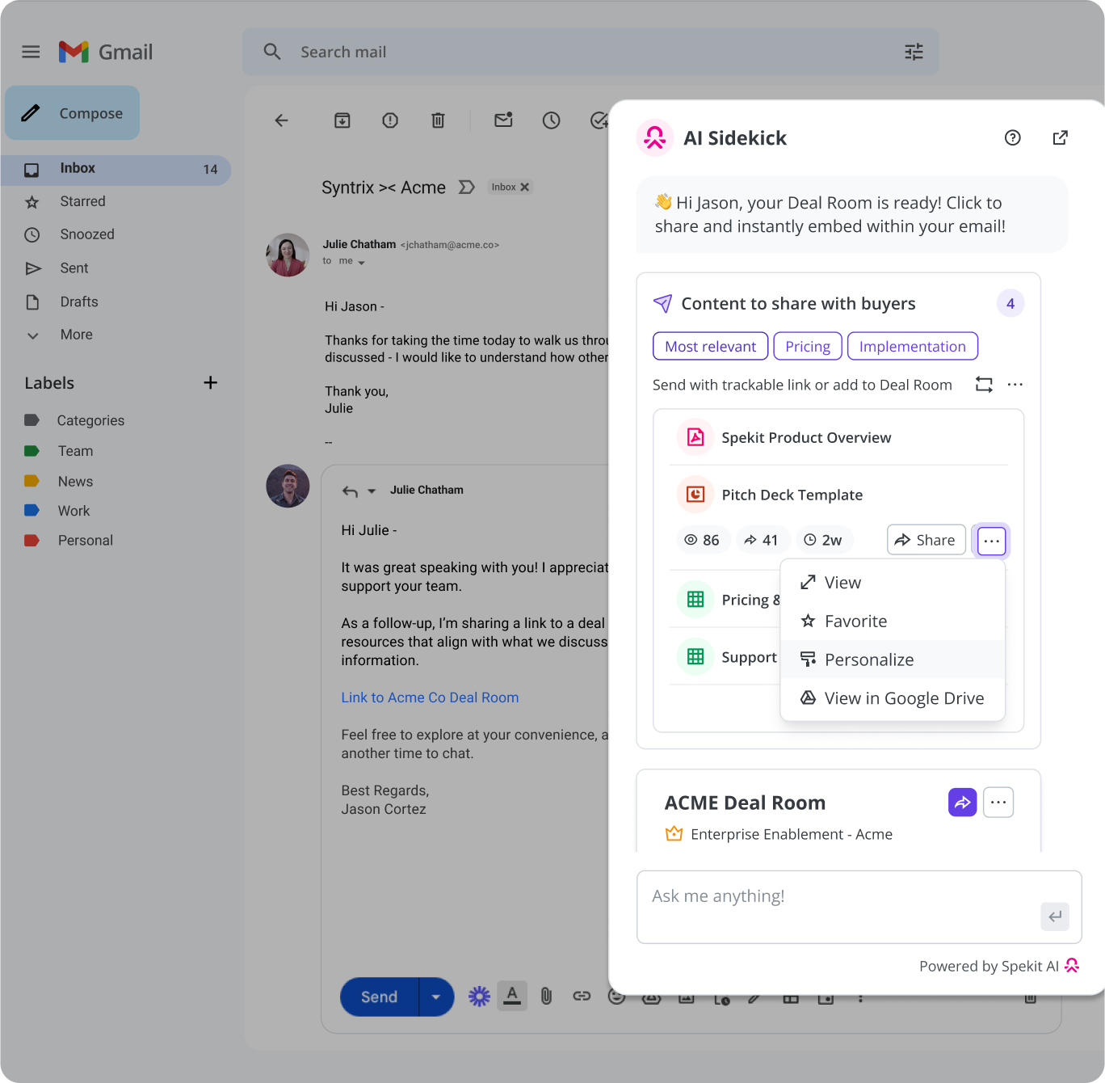Mark the email as unread

pyautogui.click(x=503, y=120)
